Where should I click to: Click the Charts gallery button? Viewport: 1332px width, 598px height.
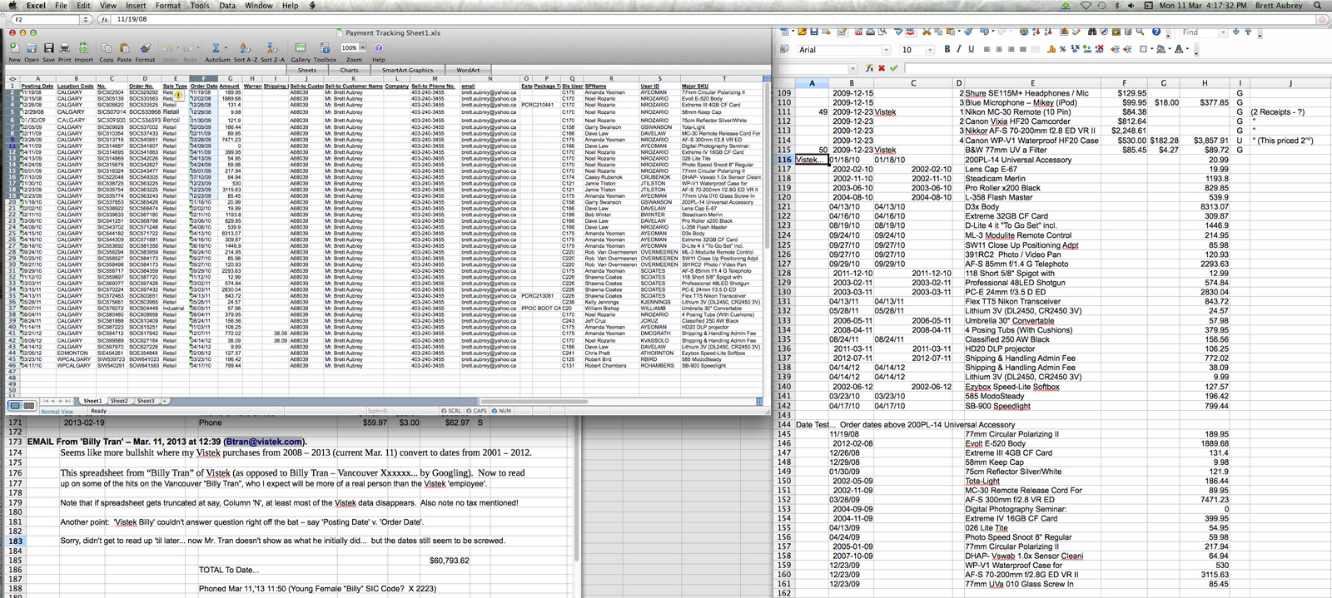tap(349, 70)
